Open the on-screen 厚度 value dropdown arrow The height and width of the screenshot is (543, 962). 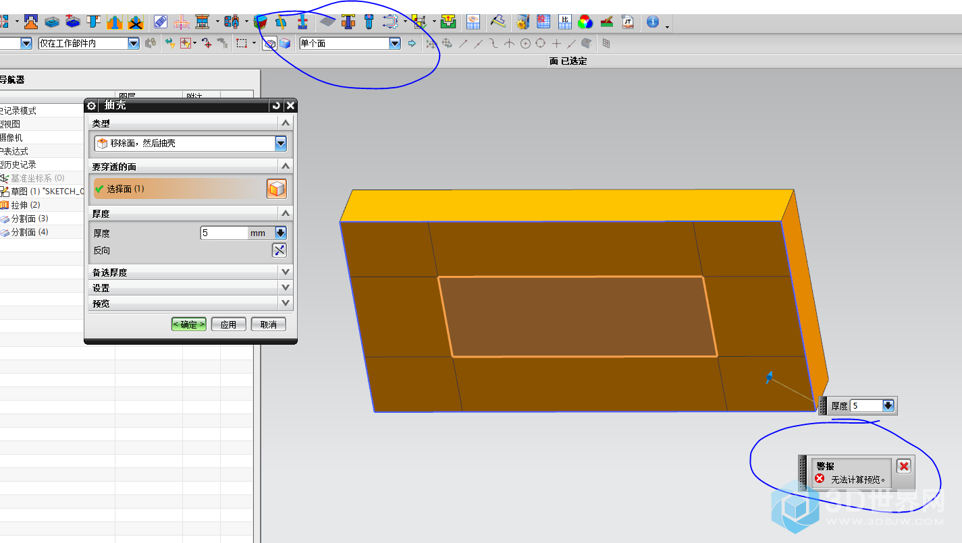point(888,405)
